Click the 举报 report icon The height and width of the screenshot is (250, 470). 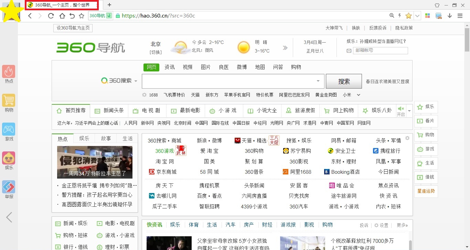click(9, 187)
